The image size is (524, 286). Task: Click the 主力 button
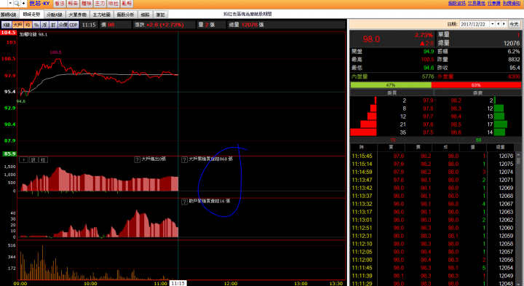(x=100, y=4)
